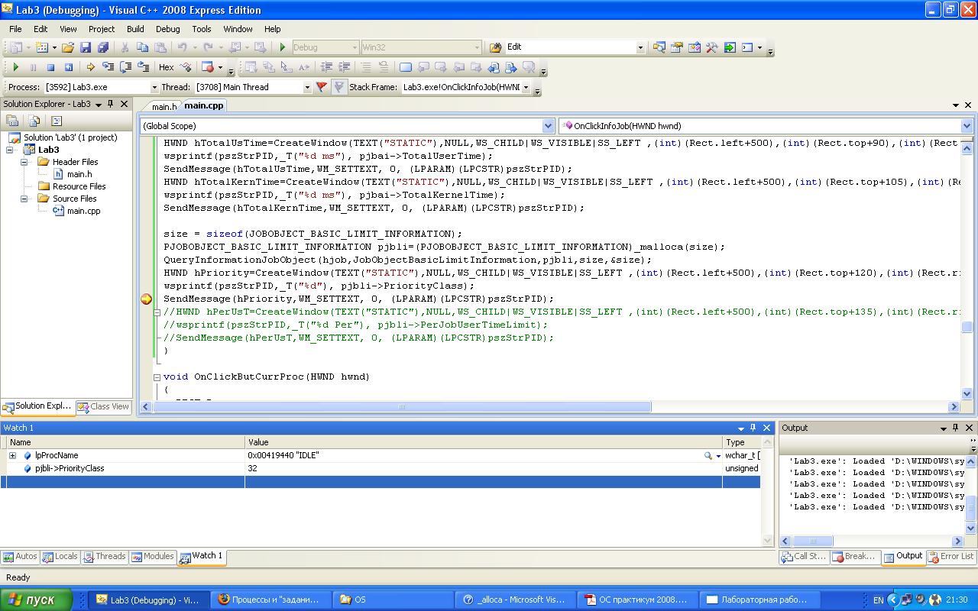Collapse the Header Files folder
978x611 pixels.
pos(24,162)
